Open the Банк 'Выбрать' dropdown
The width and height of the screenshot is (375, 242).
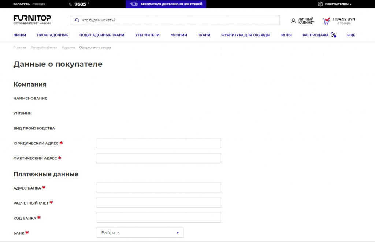[140, 233]
